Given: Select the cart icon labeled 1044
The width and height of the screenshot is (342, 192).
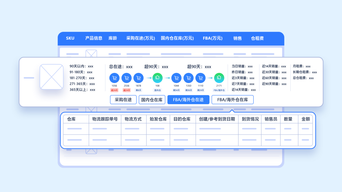Looking at the screenshot, I should [176, 77].
